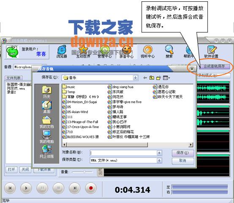The width and height of the screenshot is (234, 203).
Task: Select the 常静《呼吸》(MV) folder
Action: 81,97
